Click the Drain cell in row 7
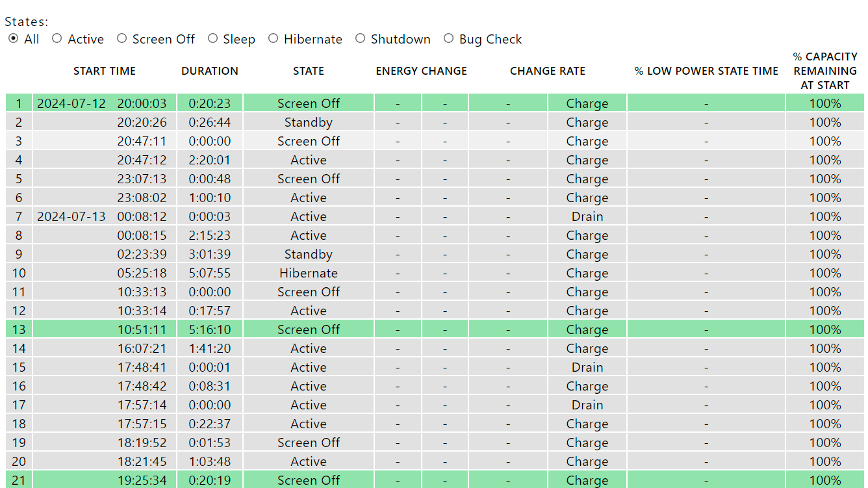The width and height of the screenshot is (868, 488). 587,216
